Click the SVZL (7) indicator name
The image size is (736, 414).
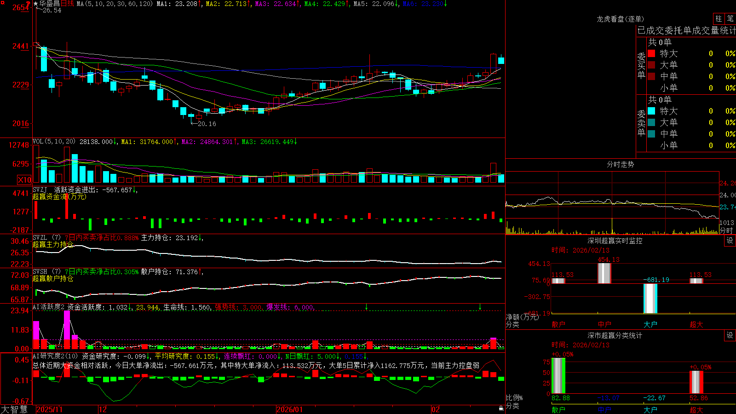[x=47, y=238]
